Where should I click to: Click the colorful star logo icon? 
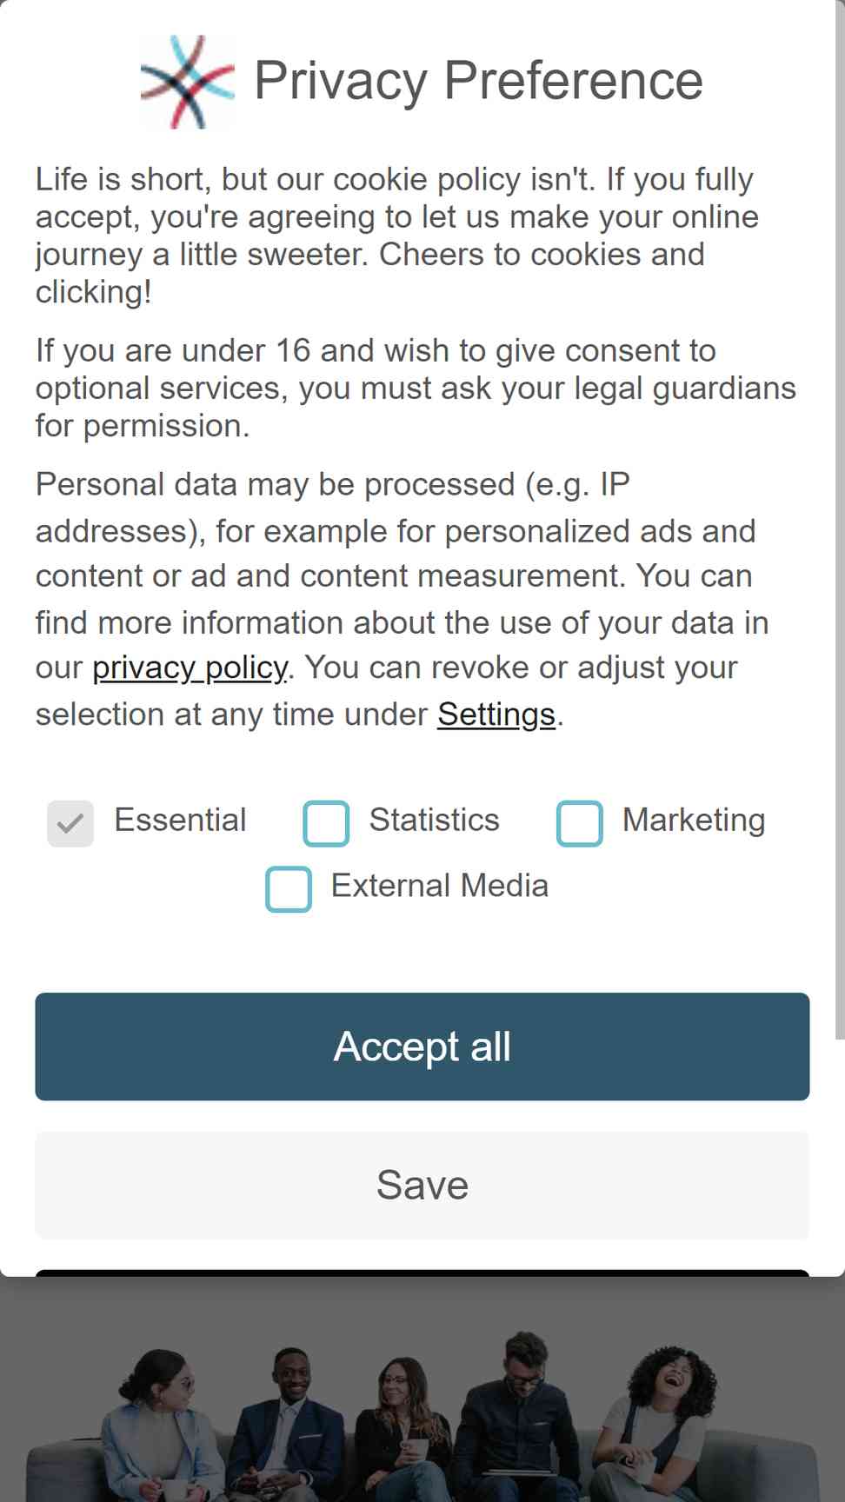[188, 82]
